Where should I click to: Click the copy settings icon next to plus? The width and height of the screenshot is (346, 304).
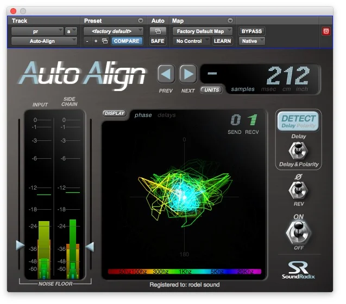click(x=105, y=41)
